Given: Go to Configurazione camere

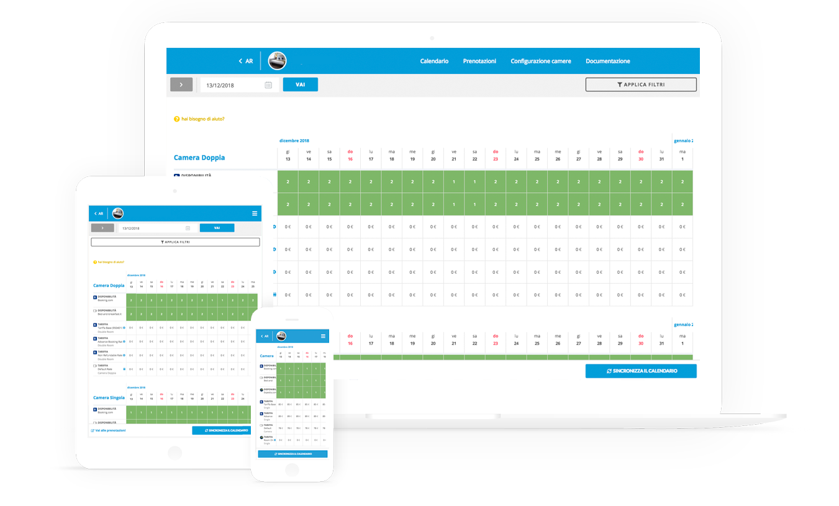Looking at the screenshot, I should coord(540,61).
